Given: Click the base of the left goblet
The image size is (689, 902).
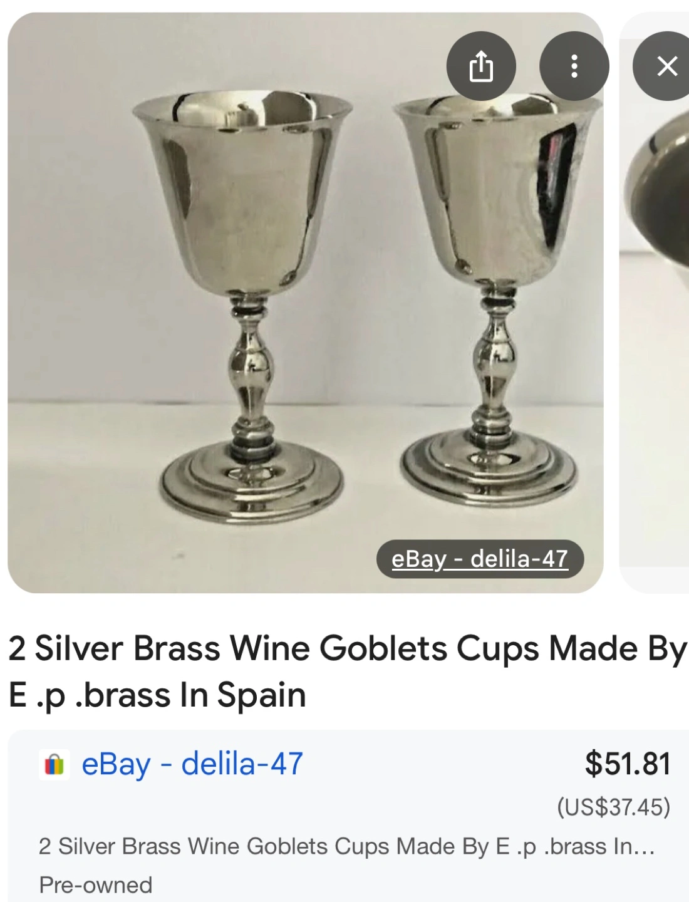Looking at the screenshot, I should tap(251, 484).
